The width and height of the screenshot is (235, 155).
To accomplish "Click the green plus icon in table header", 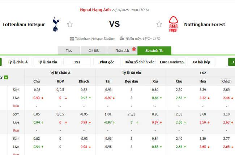I will pos(6,77).
